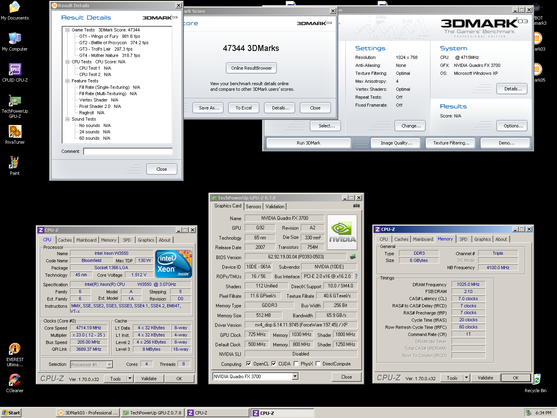Open the My Computer desktop icon

point(15,42)
